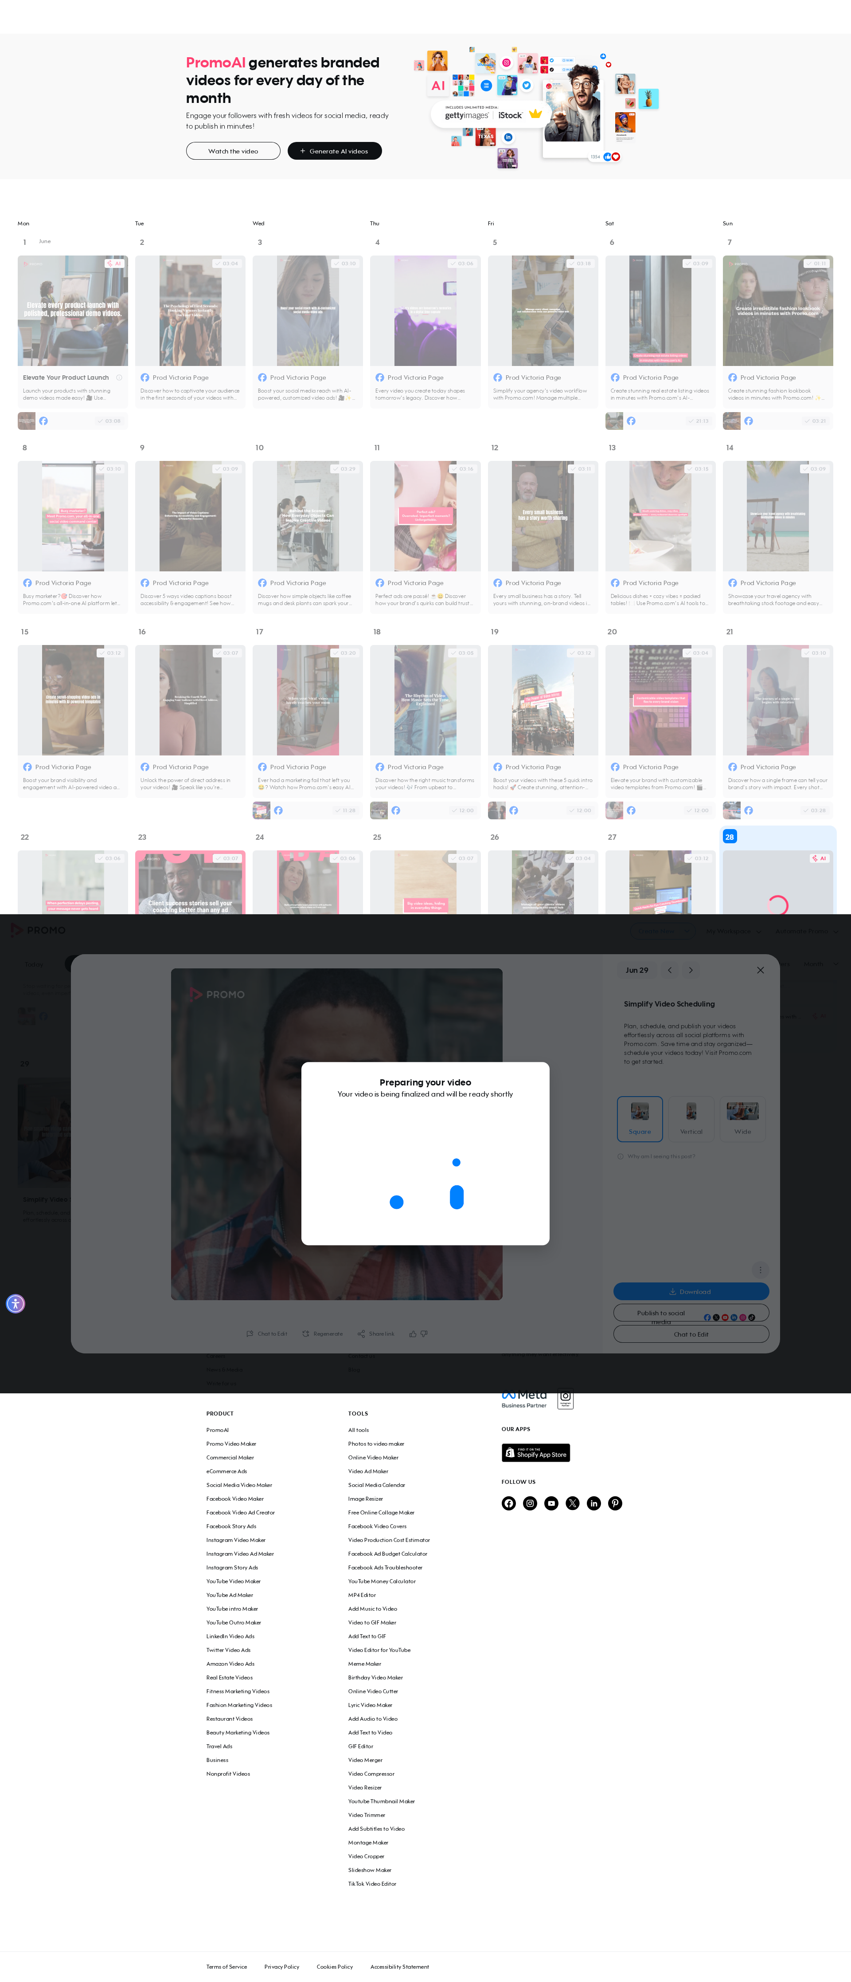The height and width of the screenshot is (1982, 851).
Task: Click the Download button
Action: [691, 1292]
